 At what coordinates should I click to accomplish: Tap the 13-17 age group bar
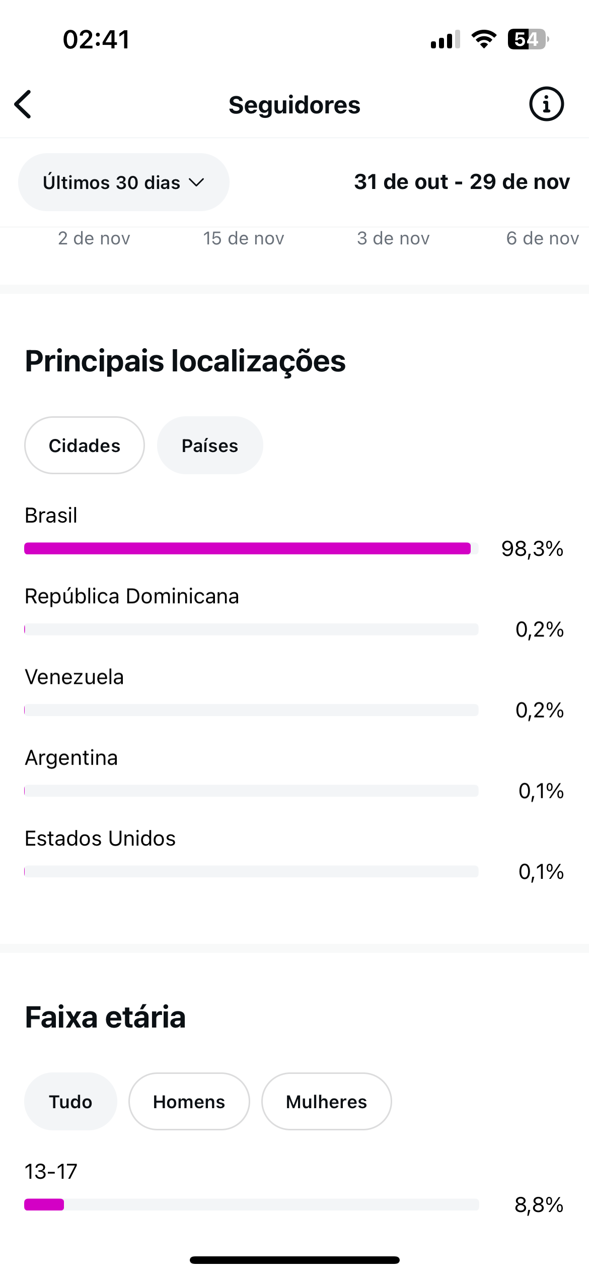[251, 1204]
